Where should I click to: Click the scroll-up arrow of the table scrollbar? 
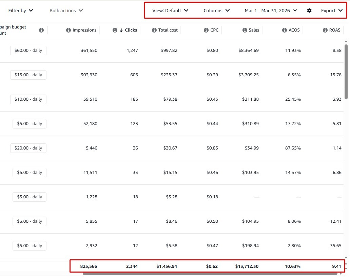346,41
